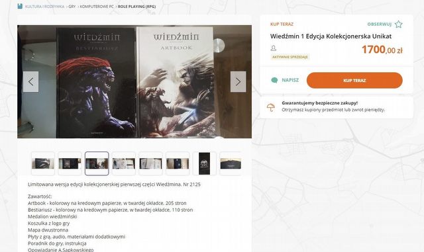Select the tall black medallion thumbnail
Screen dimensions: 424x252
point(205,163)
